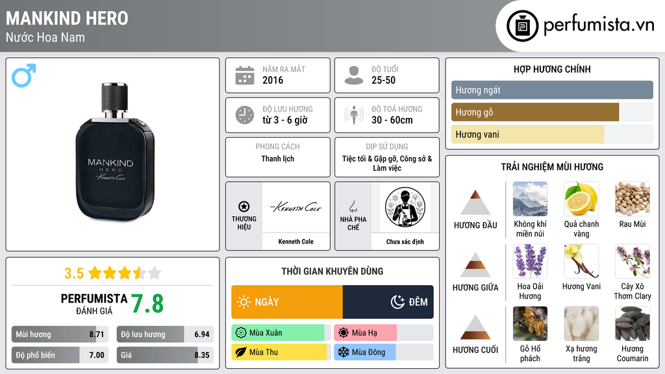Click the HỢP HƯƠNG CHÍNH heading

[552, 69]
